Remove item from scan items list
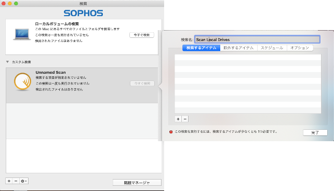Screen dimensions: 334x191 [x=185, y=119]
